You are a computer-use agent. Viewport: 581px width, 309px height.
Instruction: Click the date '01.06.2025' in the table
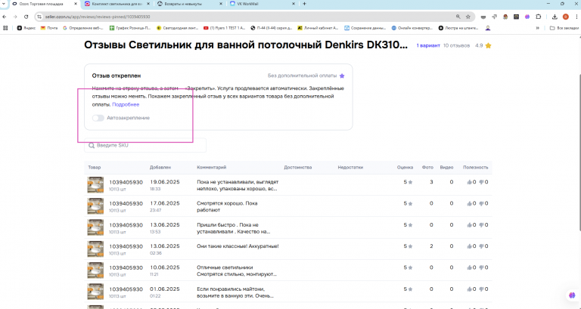(x=164, y=289)
